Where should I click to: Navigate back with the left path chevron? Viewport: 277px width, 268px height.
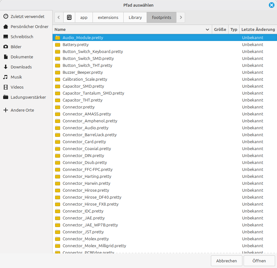(x=59, y=17)
